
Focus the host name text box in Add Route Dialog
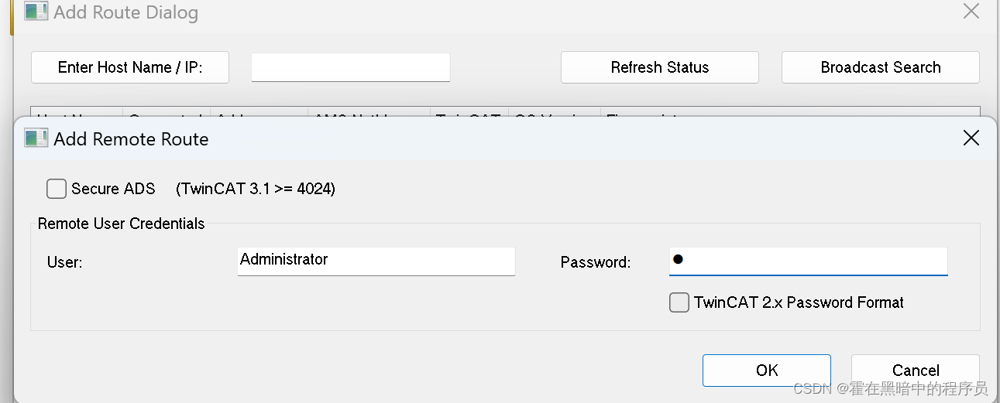pos(351,67)
